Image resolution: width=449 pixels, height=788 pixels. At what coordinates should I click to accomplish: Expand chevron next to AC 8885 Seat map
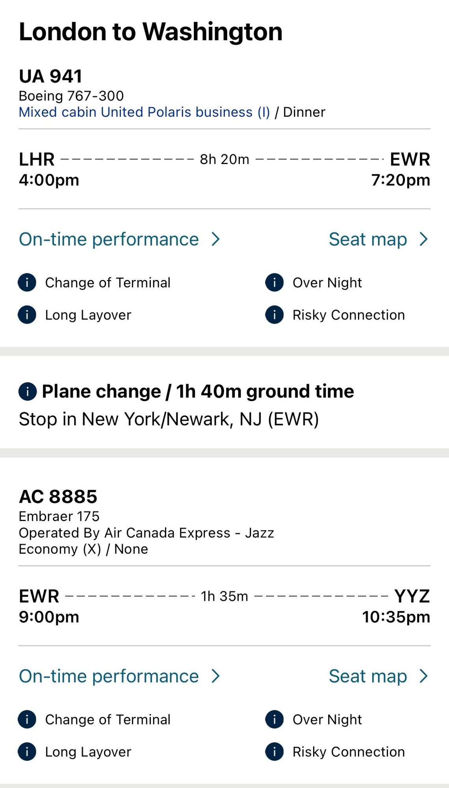(423, 676)
